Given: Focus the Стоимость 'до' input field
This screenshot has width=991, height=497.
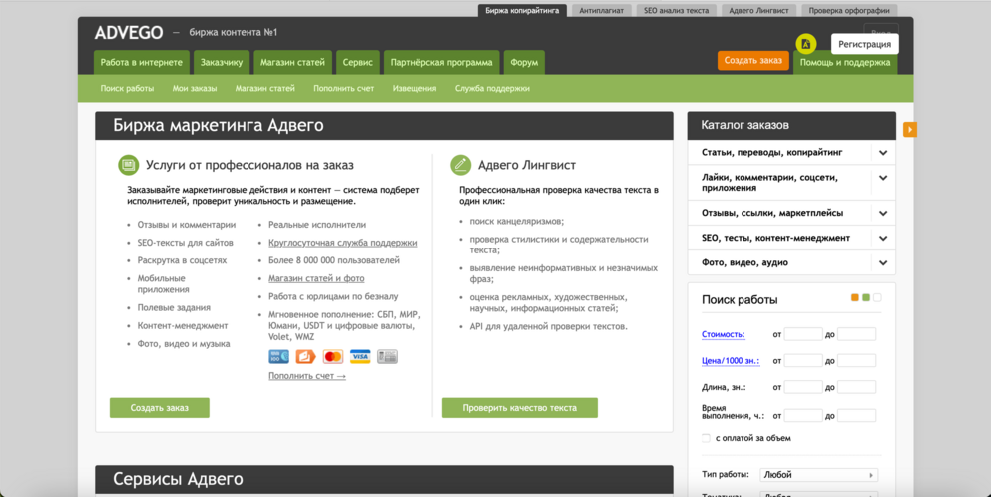Looking at the screenshot, I should tap(856, 334).
